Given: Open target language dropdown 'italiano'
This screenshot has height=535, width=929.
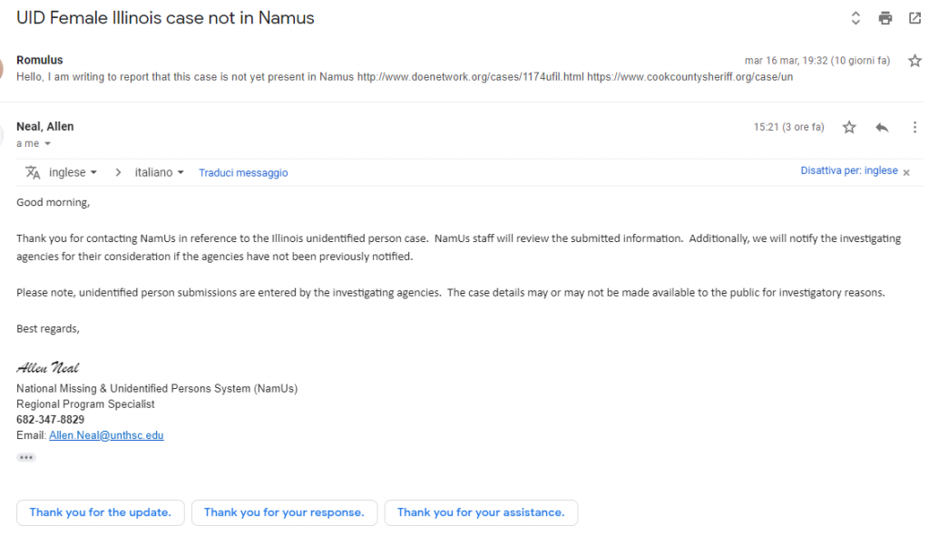Looking at the screenshot, I should click(159, 172).
